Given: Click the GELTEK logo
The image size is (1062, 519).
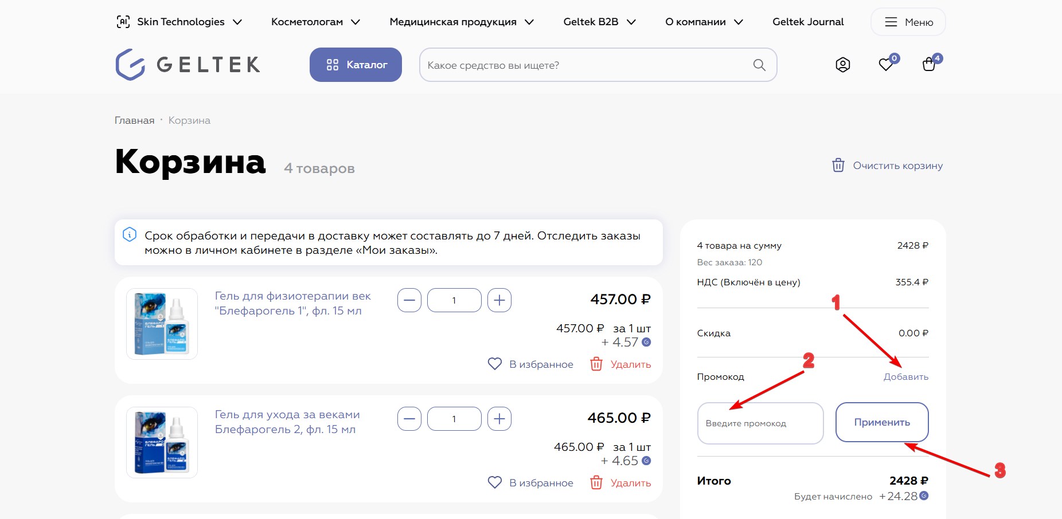Looking at the screenshot, I should [x=188, y=65].
